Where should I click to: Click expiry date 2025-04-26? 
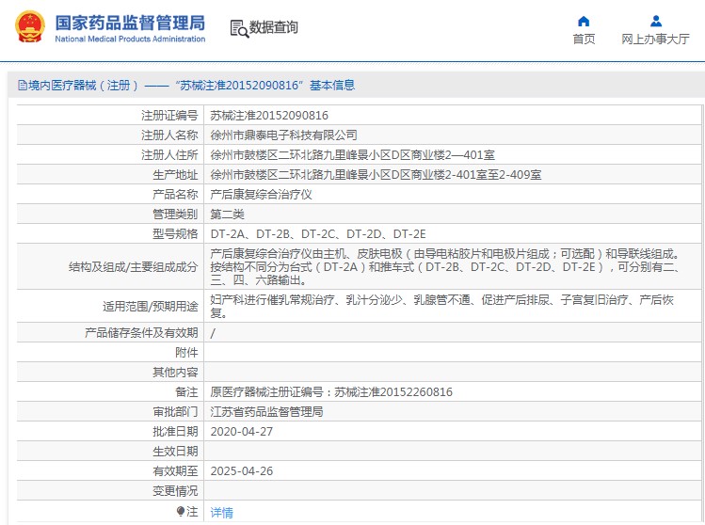[242, 471]
